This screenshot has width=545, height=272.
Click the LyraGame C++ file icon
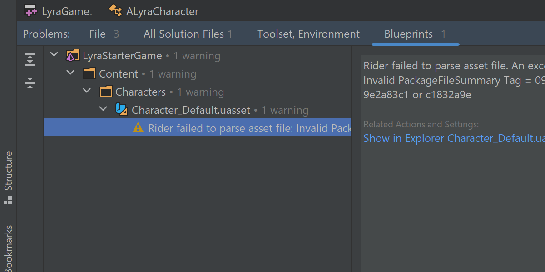click(x=31, y=11)
